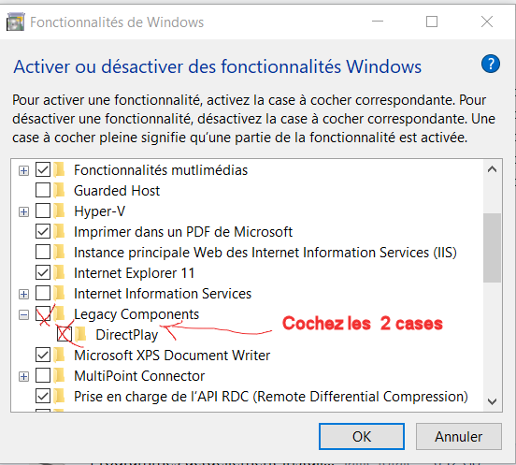
Task: Tick the Guarded Host checkbox
Action: pyautogui.click(x=43, y=190)
